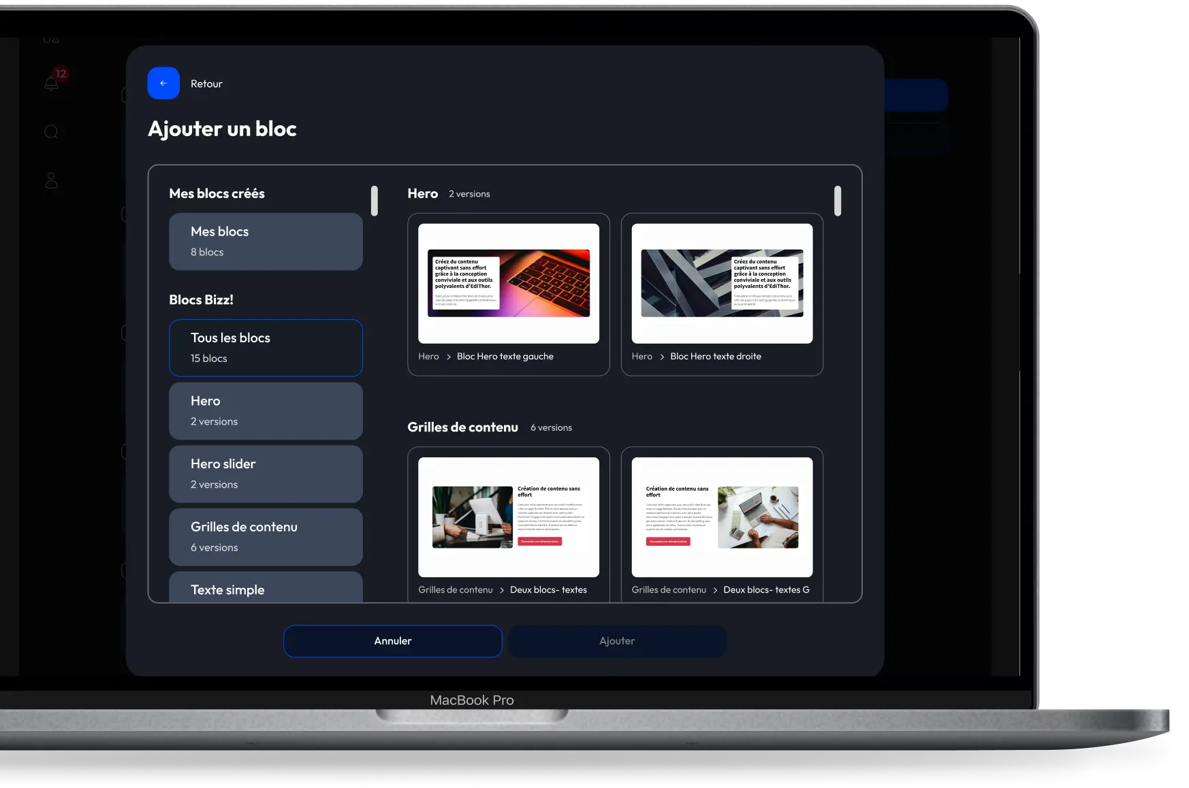Image resolution: width=1189 pixels, height=788 pixels.
Task: Click chevron before Deux blocs- textes label
Action: (x=502, y=590)
